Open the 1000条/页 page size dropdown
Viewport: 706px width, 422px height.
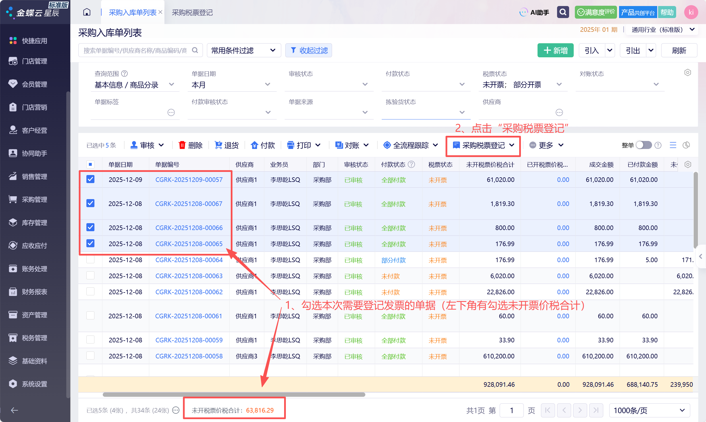pyautogui.click(x=649, y=410)
